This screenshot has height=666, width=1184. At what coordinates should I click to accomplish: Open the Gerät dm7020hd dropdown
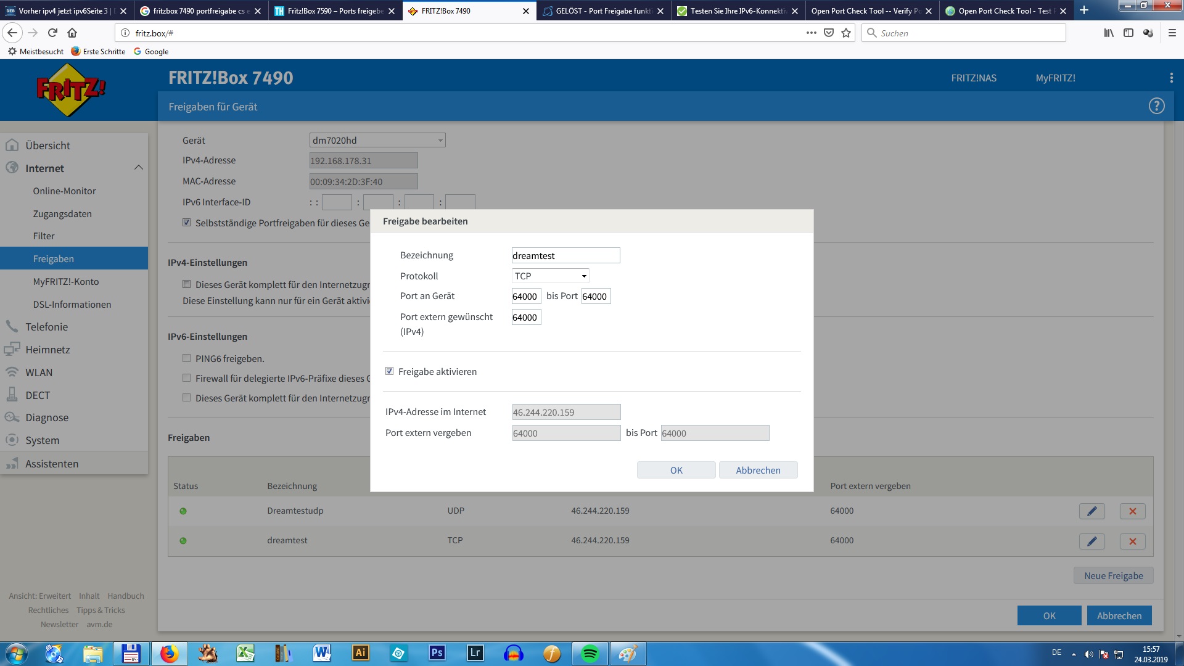377,140
